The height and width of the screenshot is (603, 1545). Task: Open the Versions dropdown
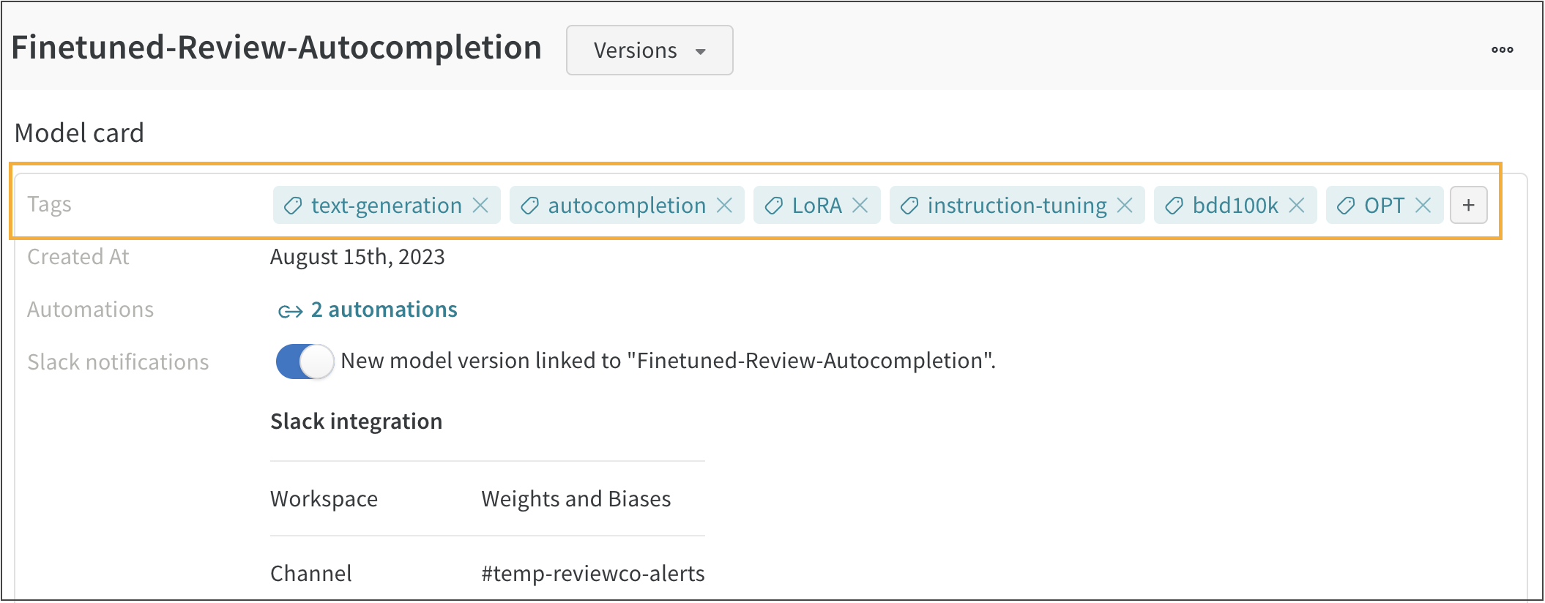(x=649, y=50)
